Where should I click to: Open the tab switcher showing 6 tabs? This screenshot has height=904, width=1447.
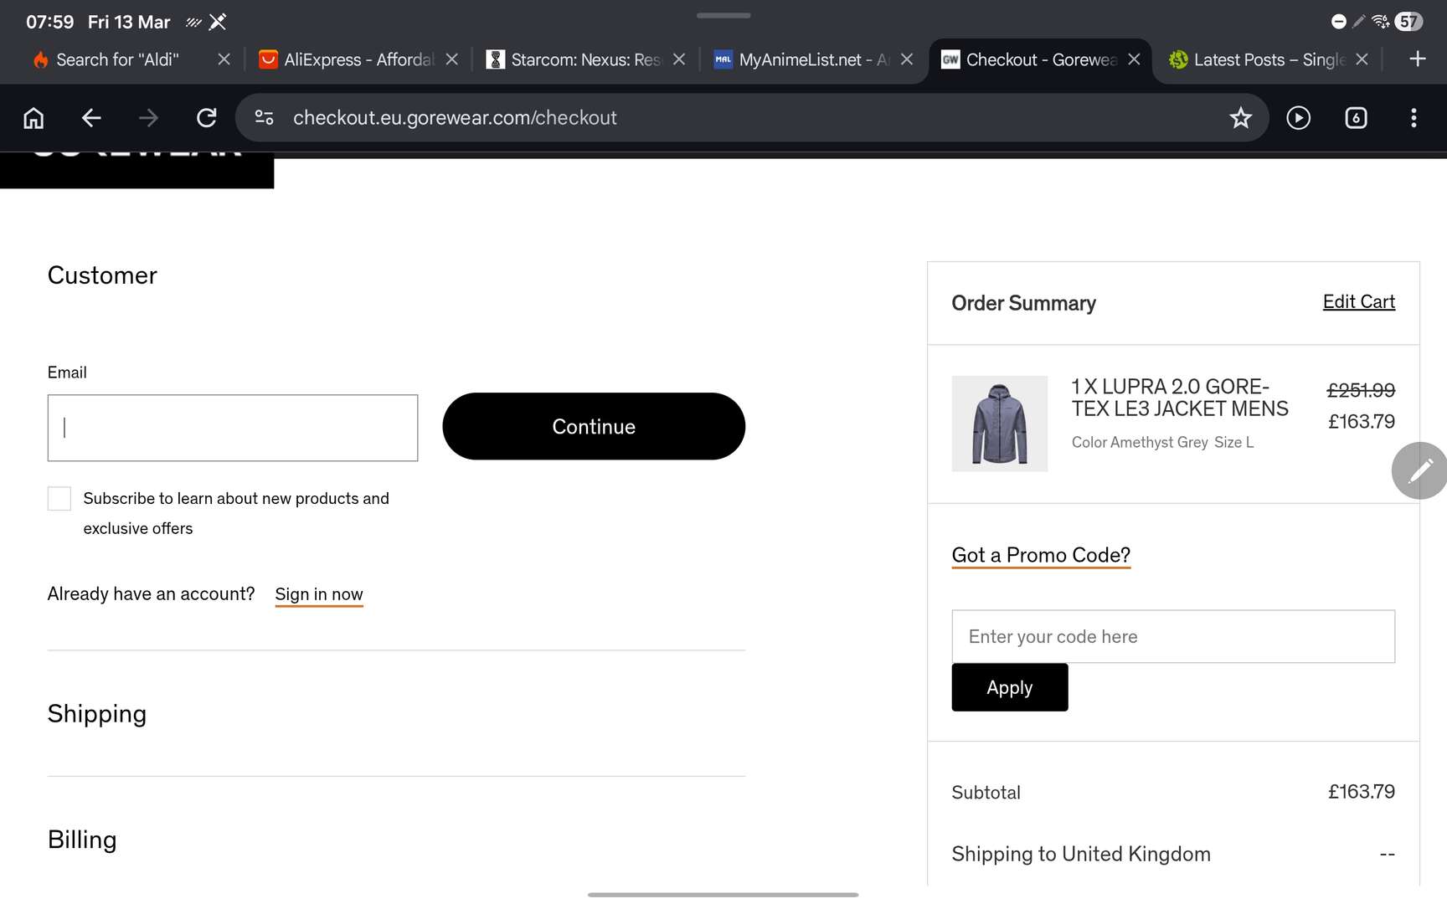(x=1356, y=118)
